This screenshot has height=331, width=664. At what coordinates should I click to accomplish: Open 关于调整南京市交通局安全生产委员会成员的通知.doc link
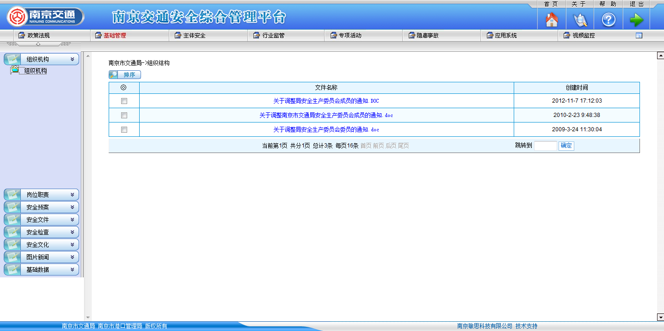[x=326, y=115]
